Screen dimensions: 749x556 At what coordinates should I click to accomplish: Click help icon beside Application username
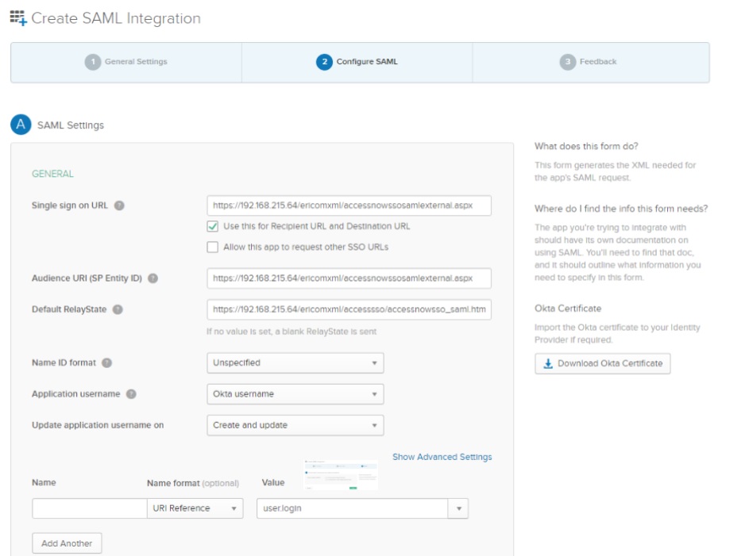click(x=131, y=393)
